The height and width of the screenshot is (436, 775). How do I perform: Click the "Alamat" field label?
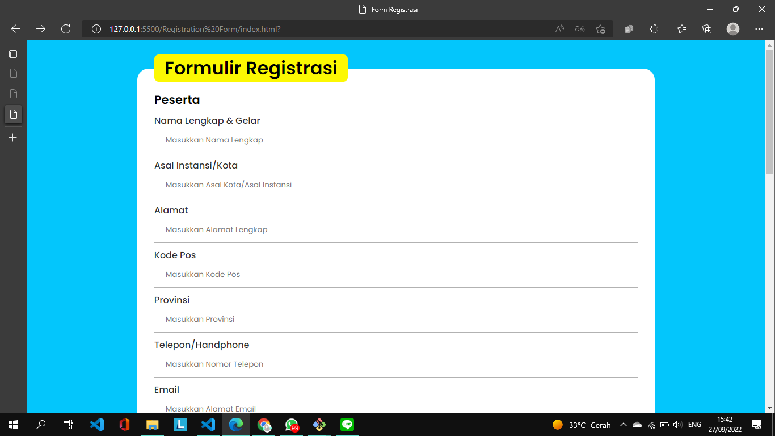171,211
